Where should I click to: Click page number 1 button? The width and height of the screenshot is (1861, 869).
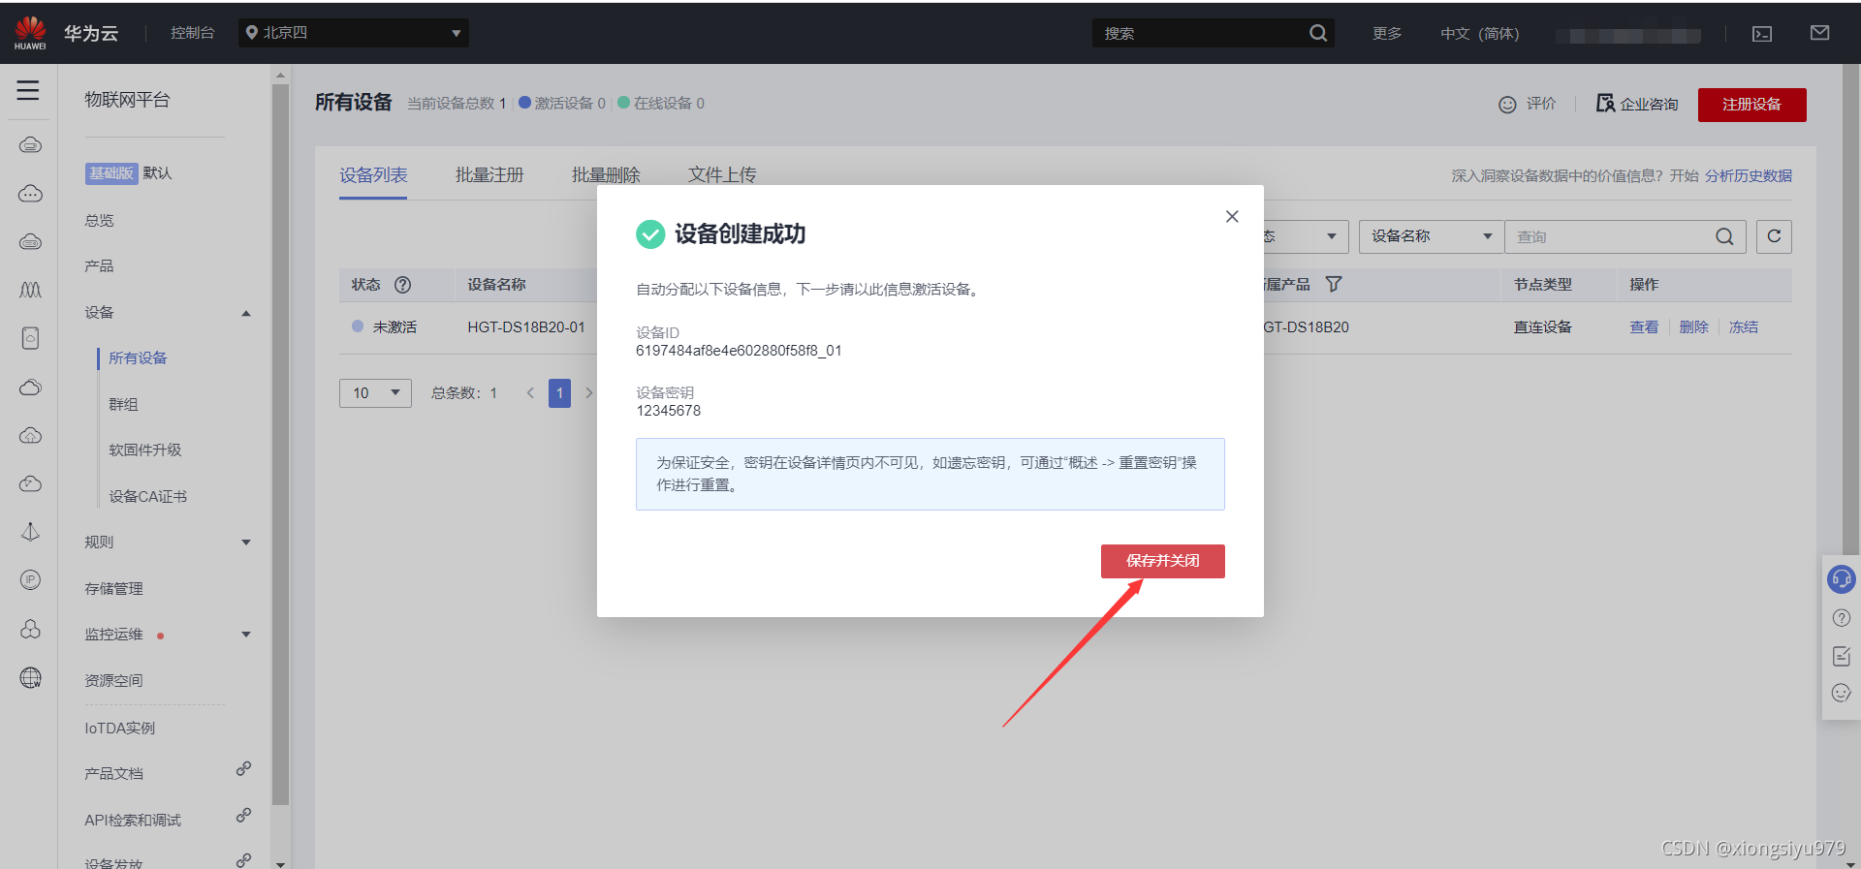(x=559, y=392)
